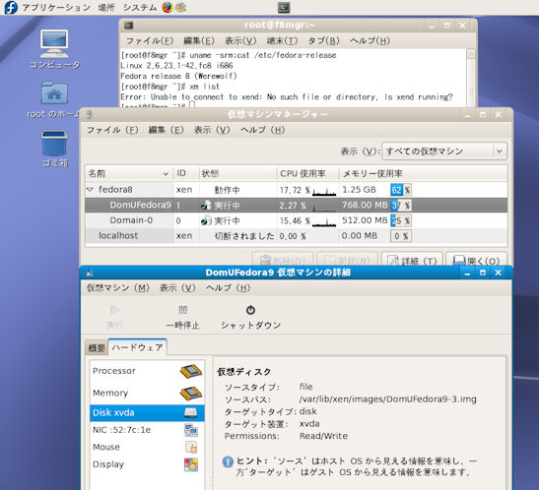Click the running status icon of Domain-0
The width and height of the screenshot is (539, 490).
[x=206, y=220]
